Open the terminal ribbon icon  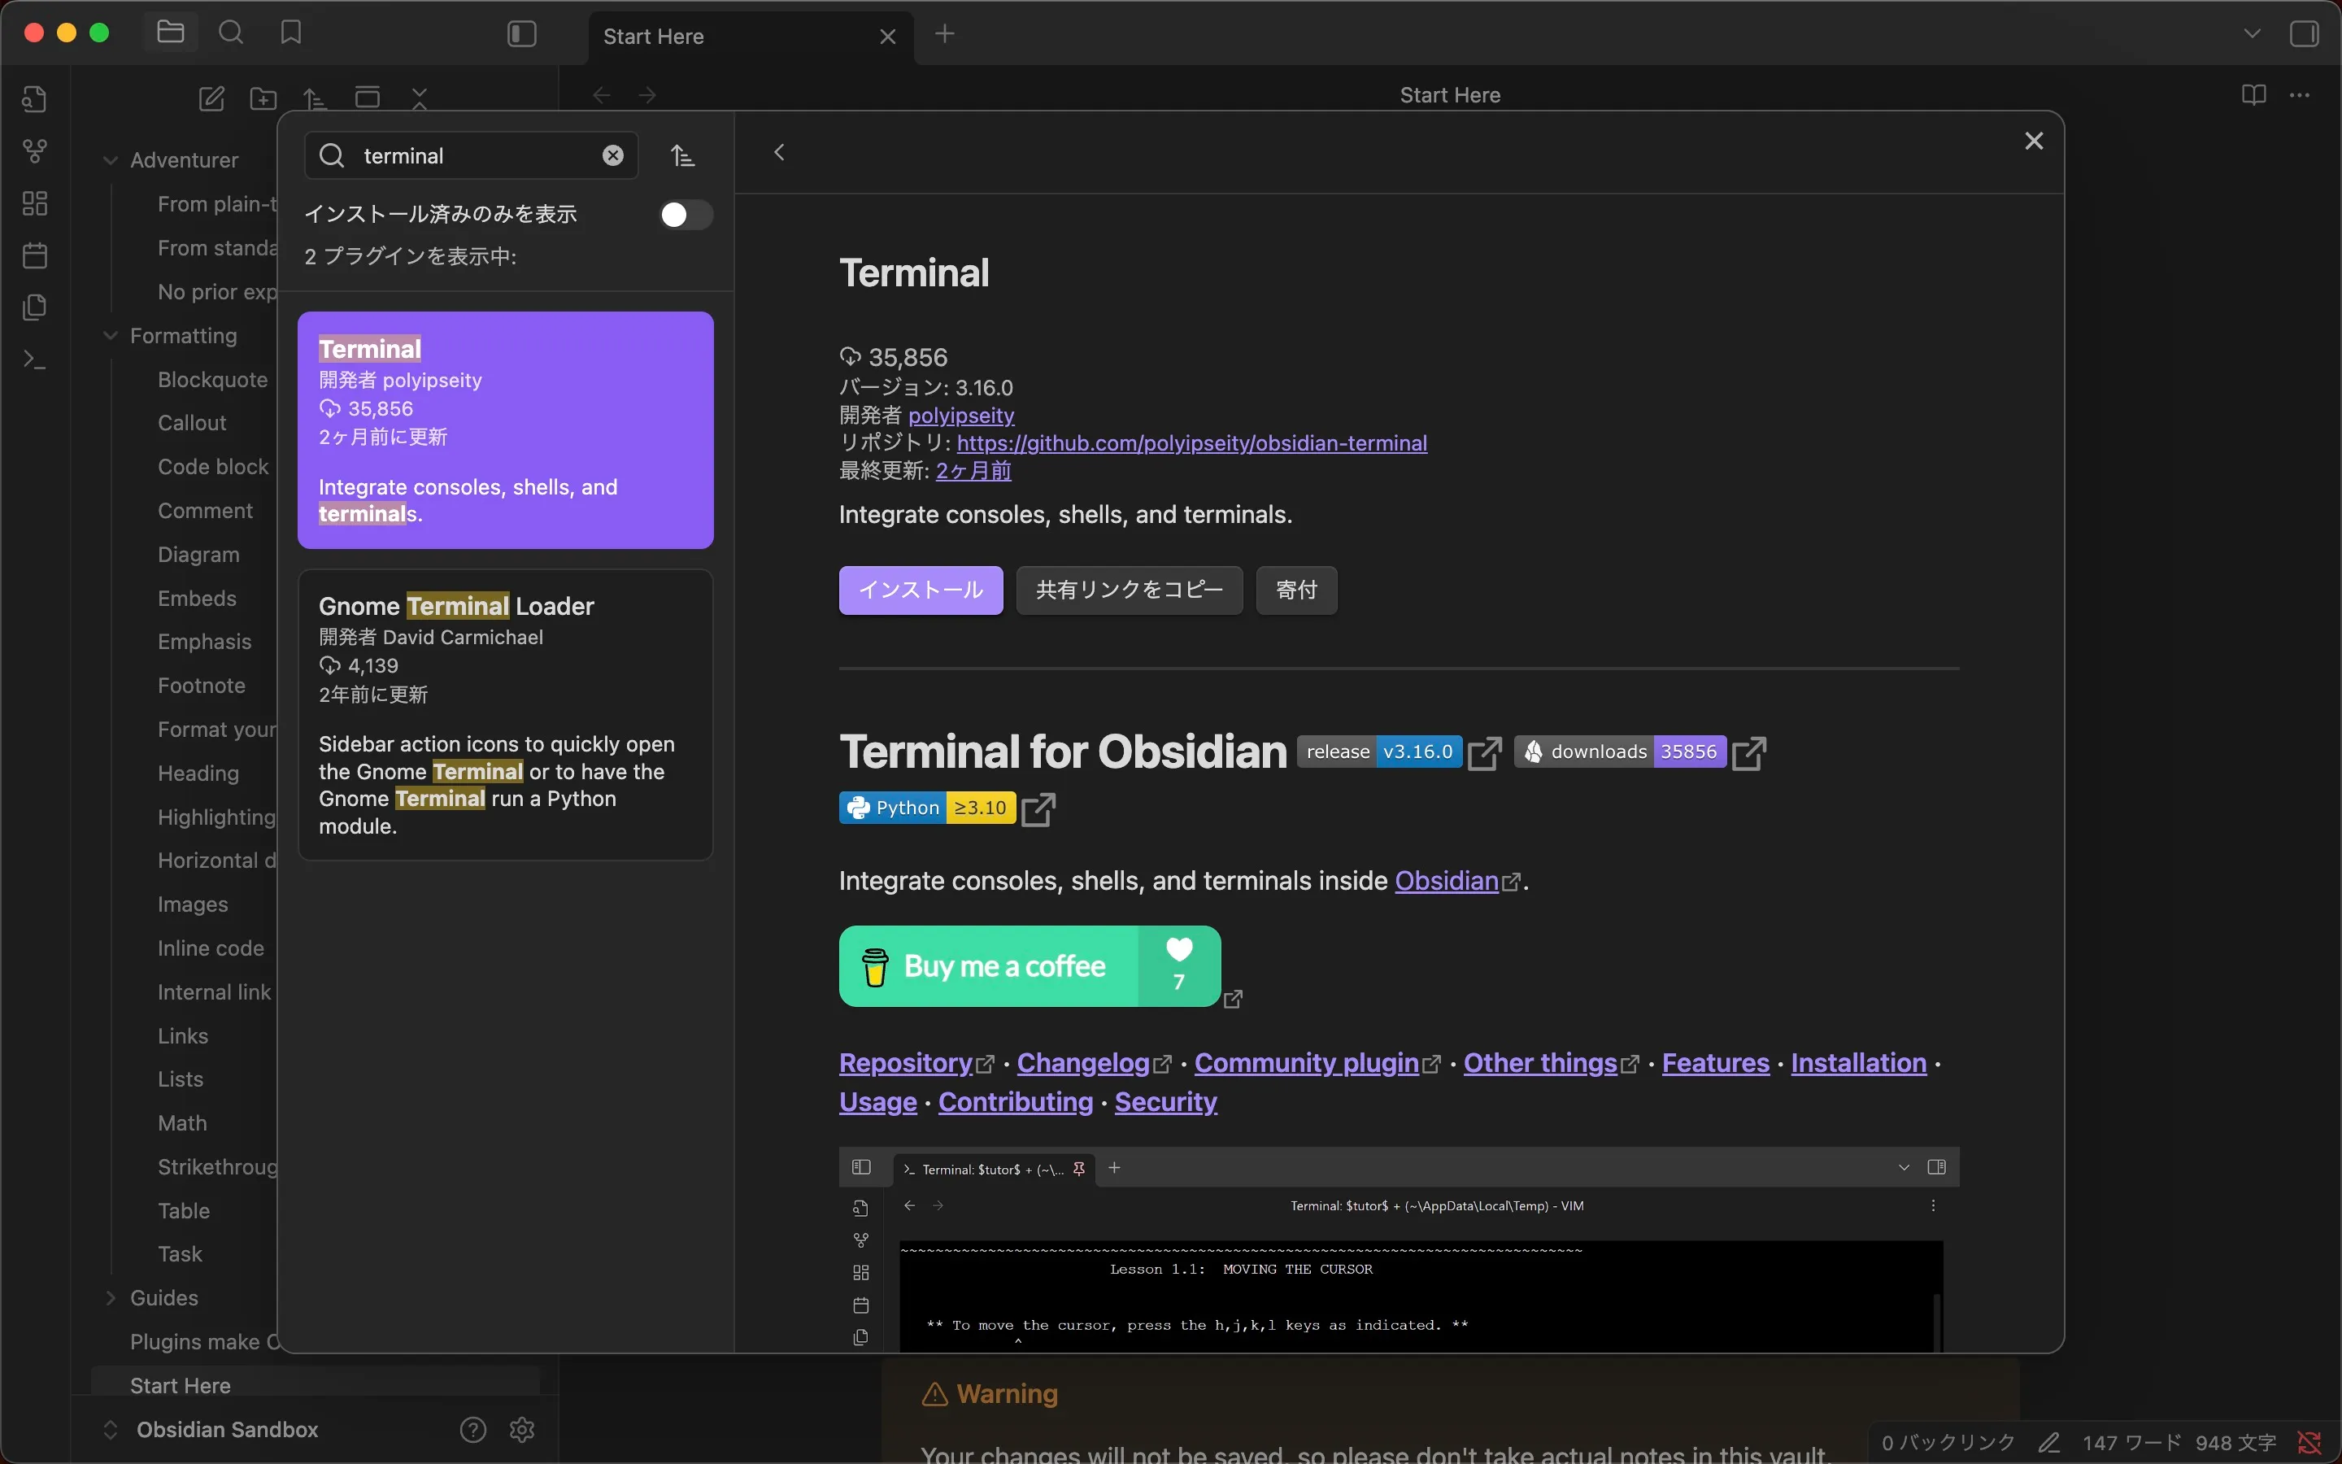[x=35, y=360]
